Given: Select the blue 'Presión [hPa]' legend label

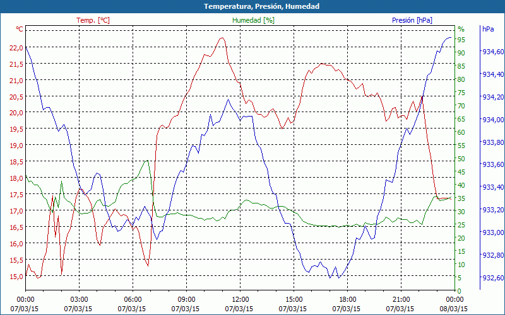Looking at the screenshot, I should 412,20.
